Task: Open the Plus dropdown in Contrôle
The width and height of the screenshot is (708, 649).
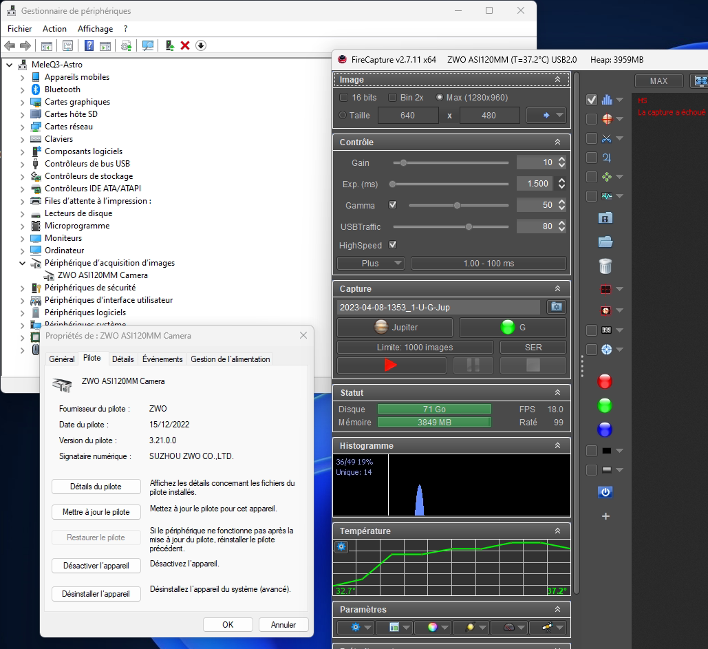Action: tap(371, 264)
